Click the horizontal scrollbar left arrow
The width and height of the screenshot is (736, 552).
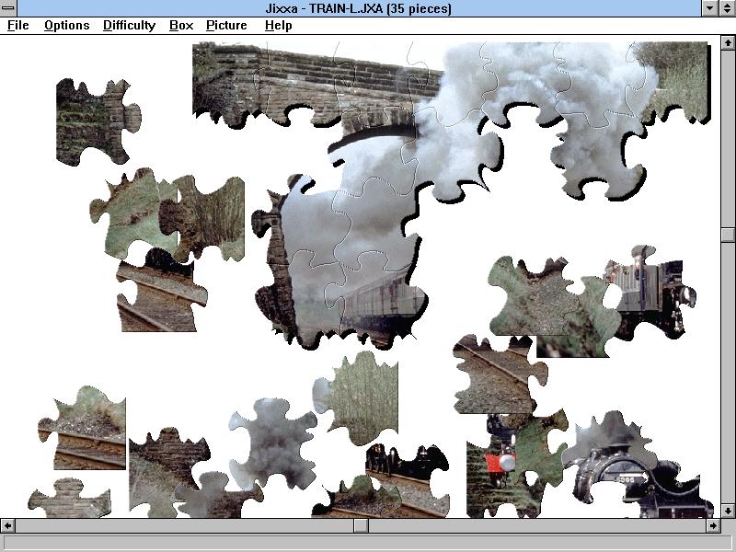tap(7, 525)
